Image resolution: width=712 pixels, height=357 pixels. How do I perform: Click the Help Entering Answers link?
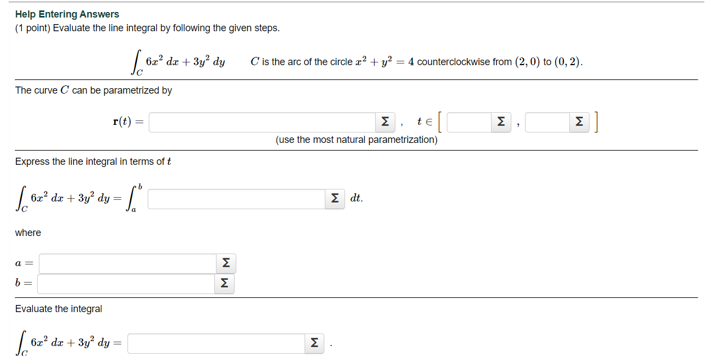click(x=66, y=14)
